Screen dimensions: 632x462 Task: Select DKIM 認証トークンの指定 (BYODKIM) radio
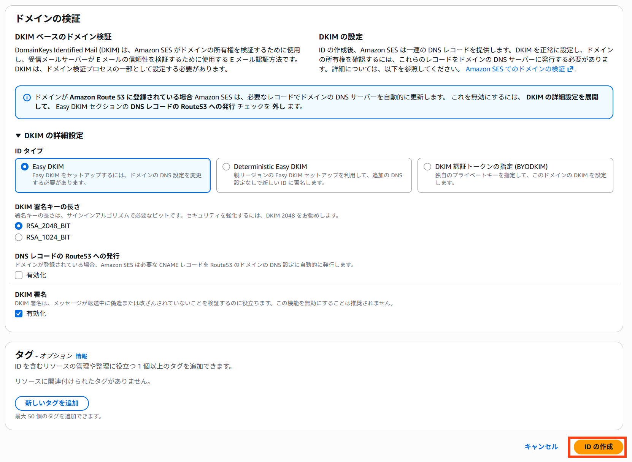427,167
